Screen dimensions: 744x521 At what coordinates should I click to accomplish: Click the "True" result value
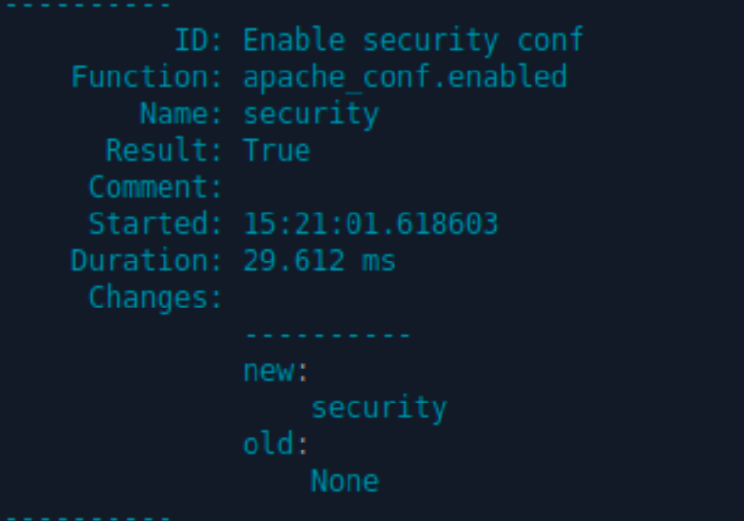coord(276,151)
